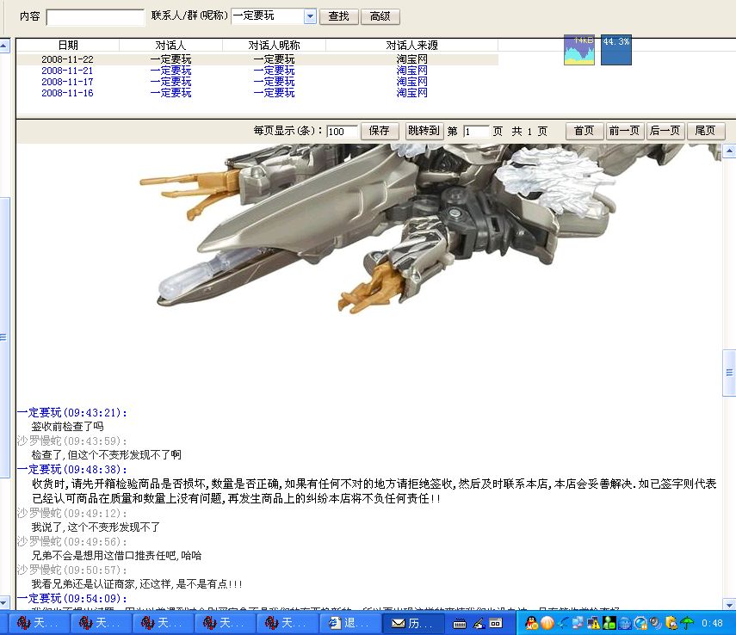The image size is (736, 635).
Task: Click sender line 沙罗慢蛇(09:50:57)
Action: click(71, 570)
